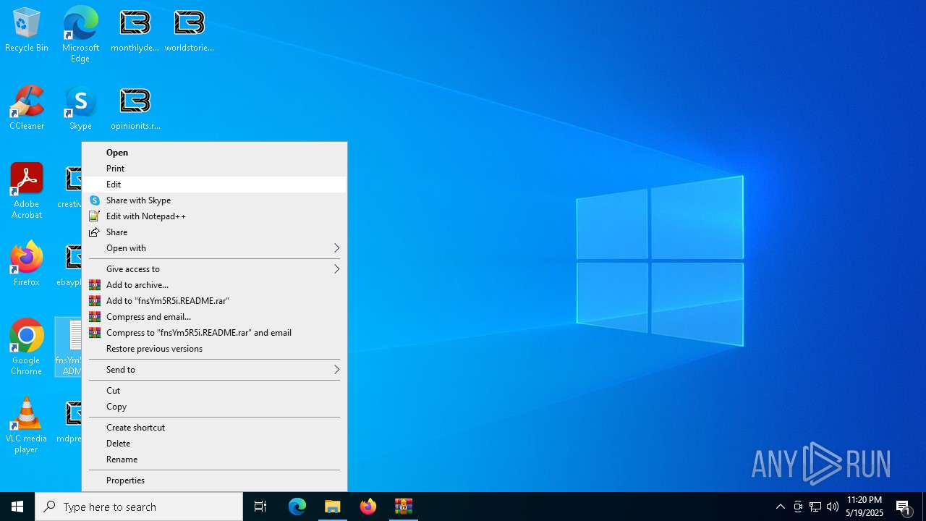Open the network status tray icon
This screenshot has height=521, width=926.
pos(815,507)
